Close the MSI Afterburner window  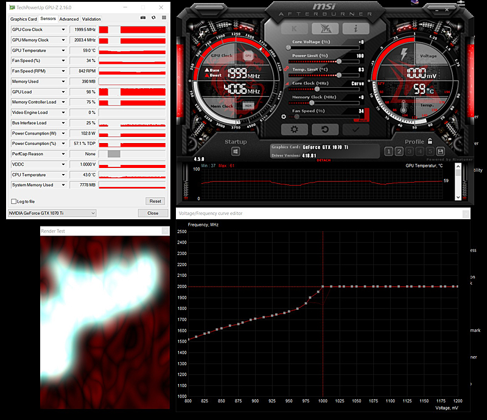(447, 10)
